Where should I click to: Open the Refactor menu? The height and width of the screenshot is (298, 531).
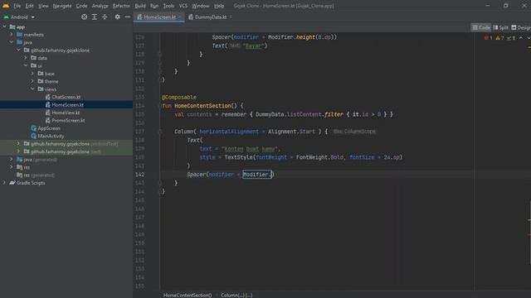[121, 6]
